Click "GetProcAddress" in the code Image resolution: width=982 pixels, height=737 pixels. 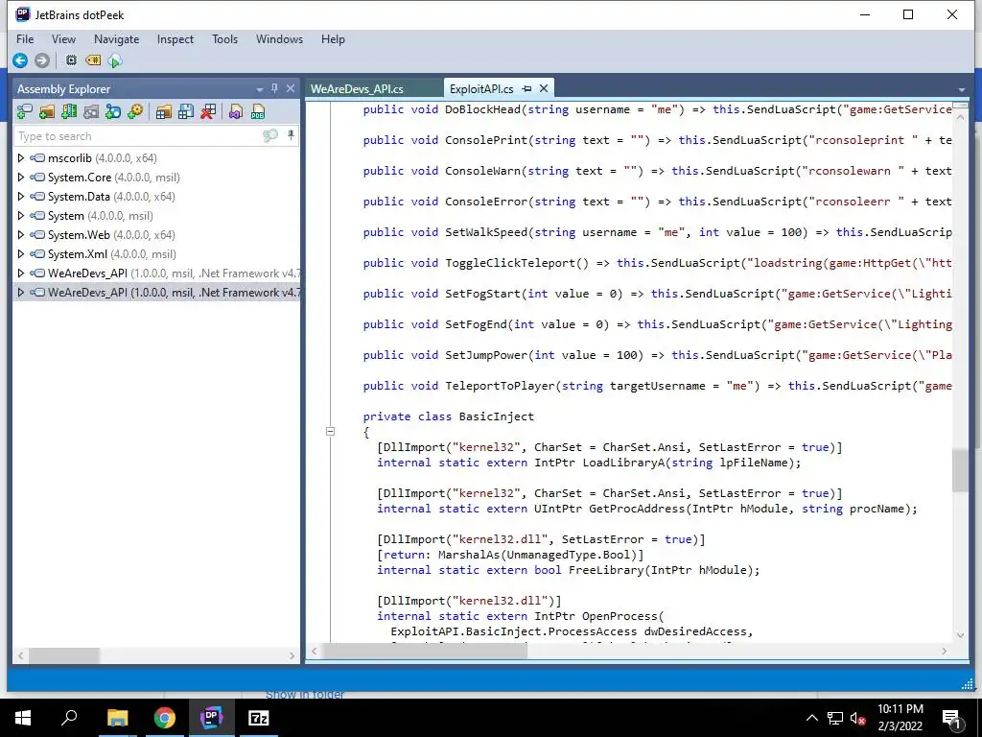pyautogui.click(x=637, y=509)
